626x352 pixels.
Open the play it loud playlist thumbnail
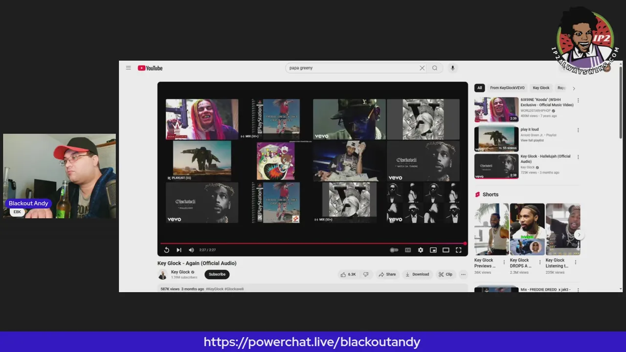496,139
